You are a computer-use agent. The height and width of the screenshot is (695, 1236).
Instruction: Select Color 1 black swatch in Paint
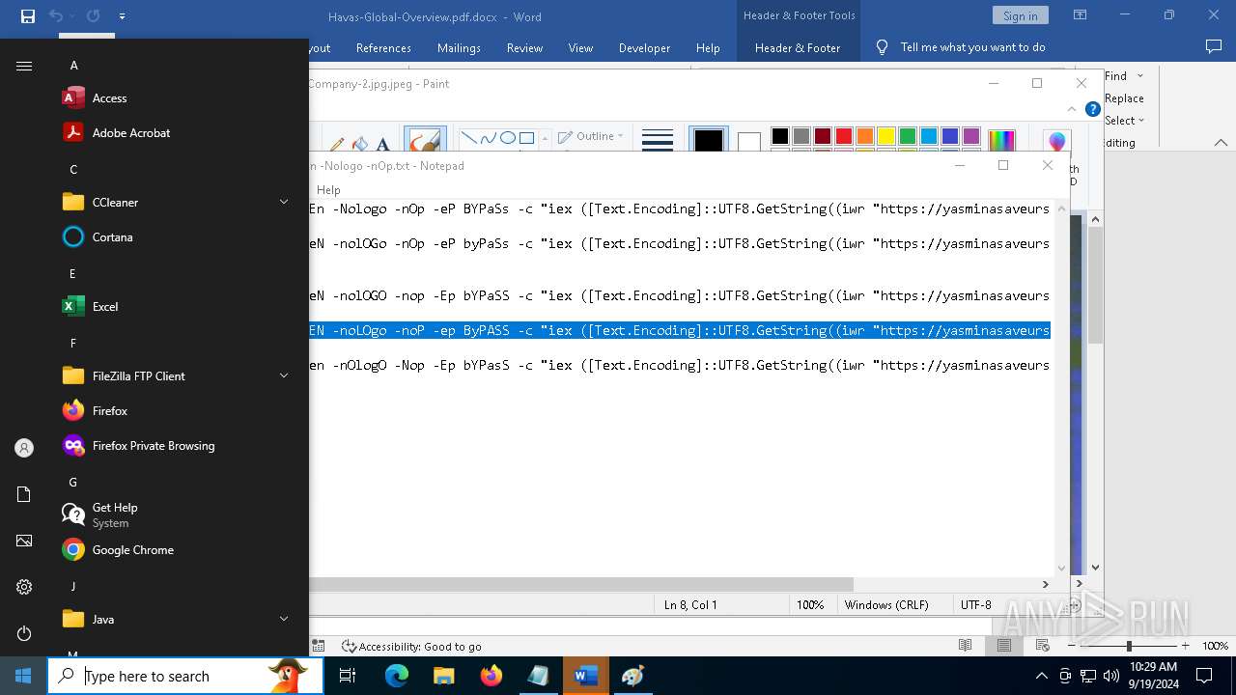click(708, 140)
